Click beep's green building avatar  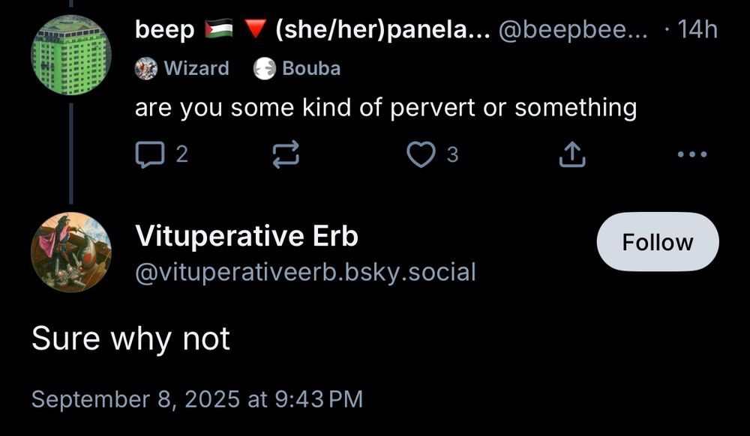pos(71,54)
